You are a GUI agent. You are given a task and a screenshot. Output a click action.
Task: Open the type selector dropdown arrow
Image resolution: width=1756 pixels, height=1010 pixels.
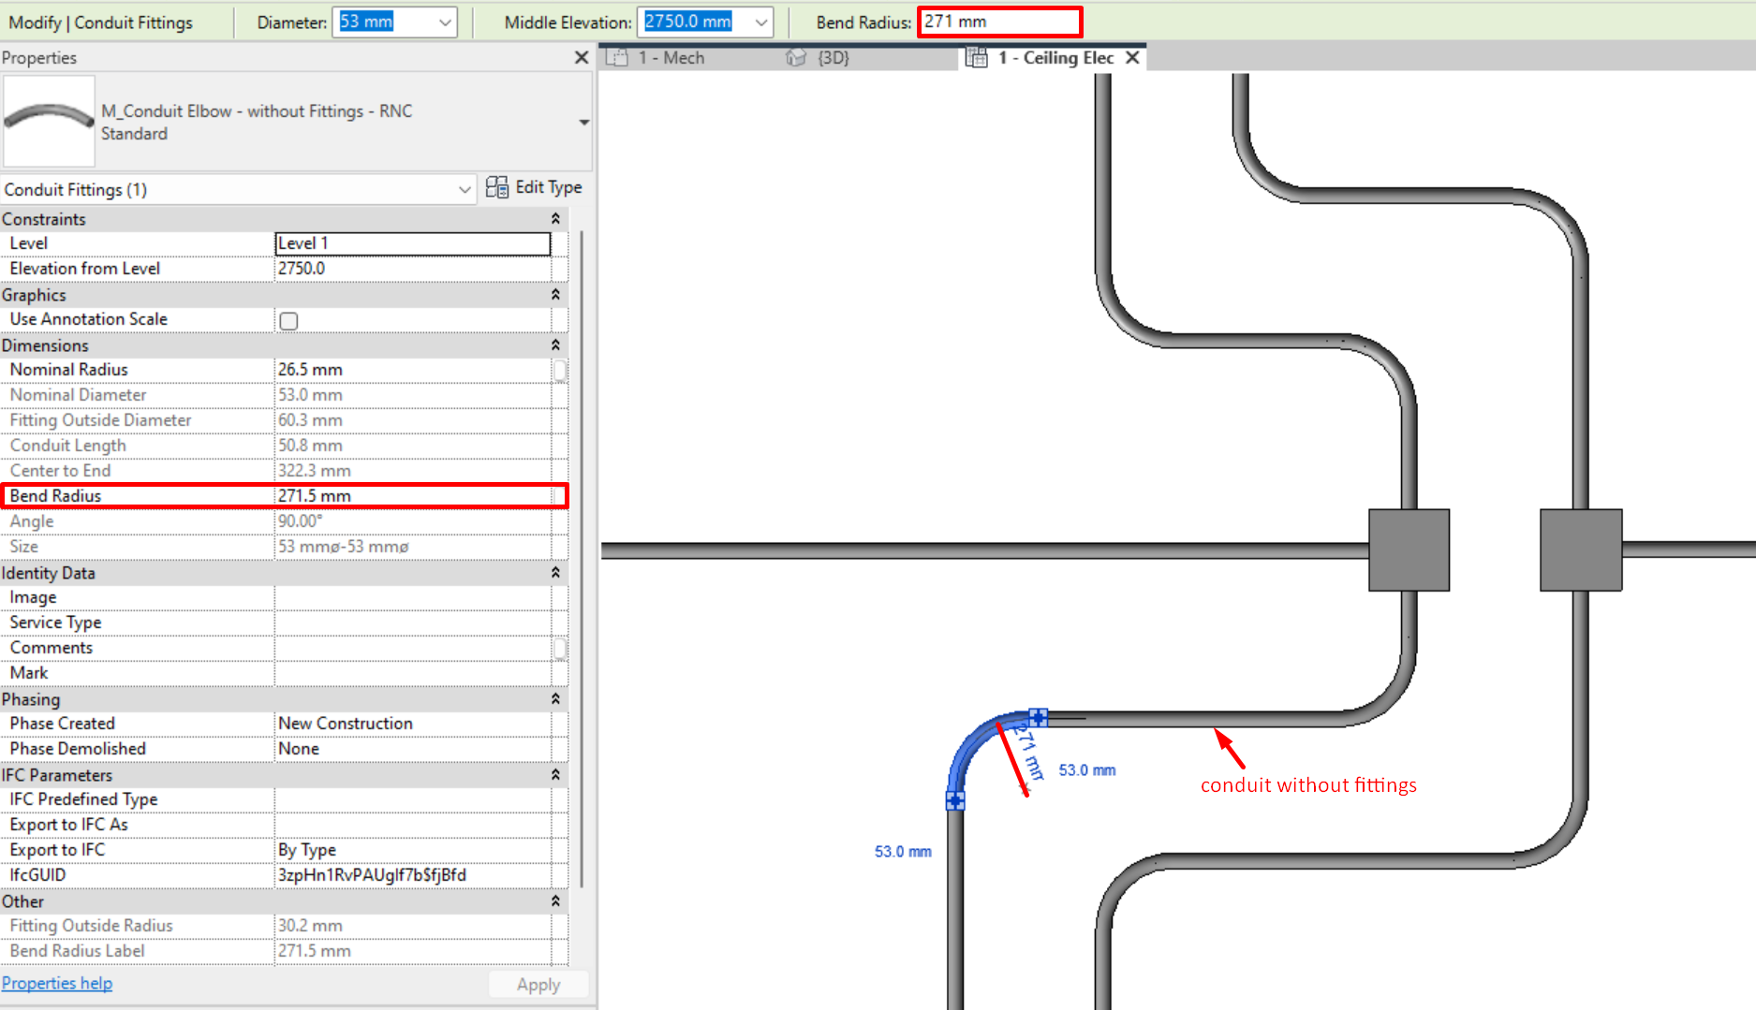584,123
